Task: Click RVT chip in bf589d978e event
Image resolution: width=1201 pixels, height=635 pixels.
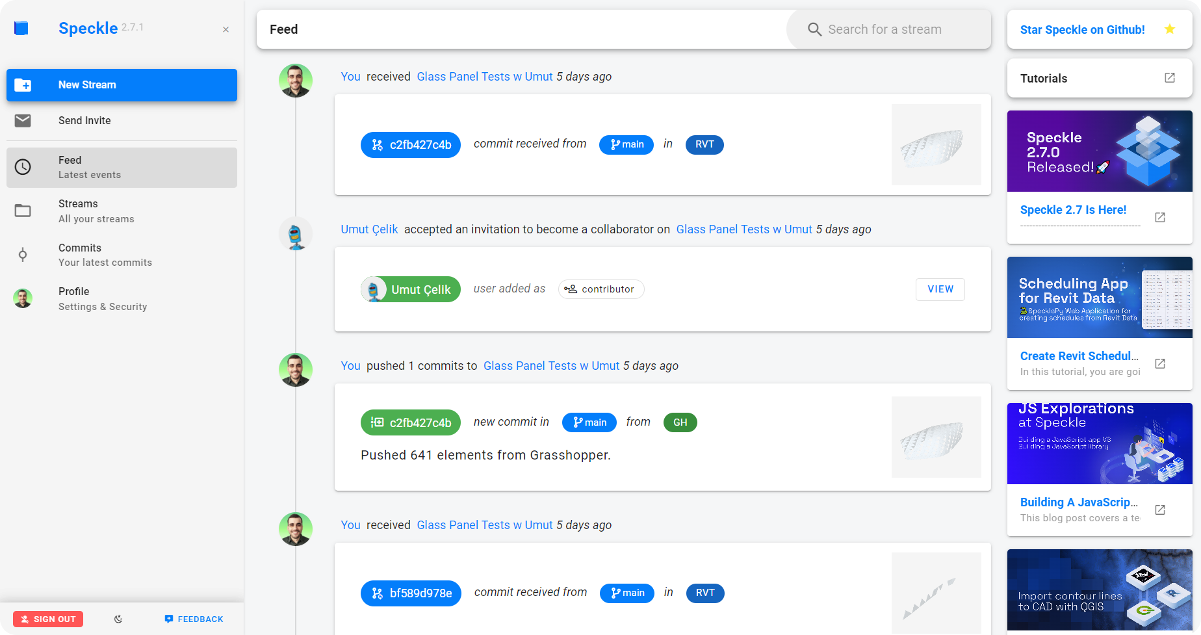Action: click(x=705, y=593)
